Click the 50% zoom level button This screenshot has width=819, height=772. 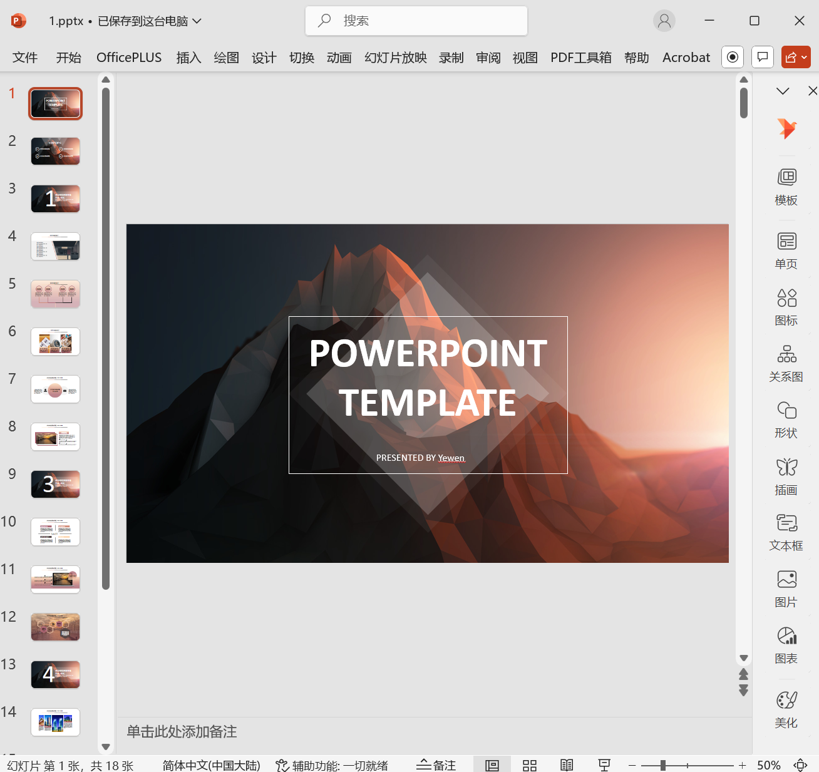[768, 765]
